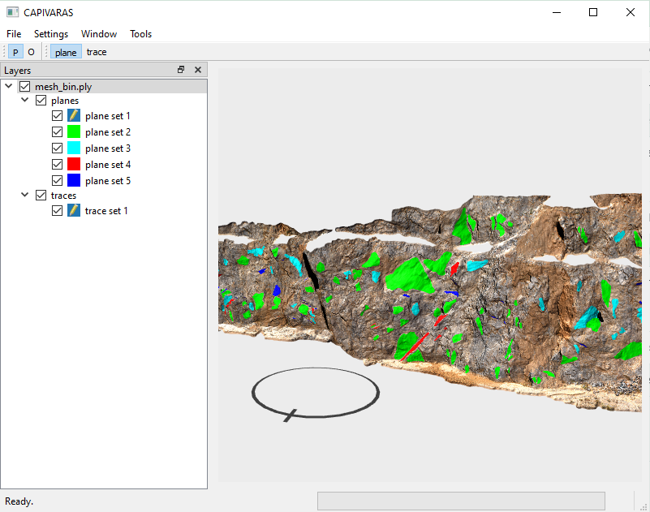Click the progress bar in status bar
Screen dimensions: 650x512
pos(461,501)
